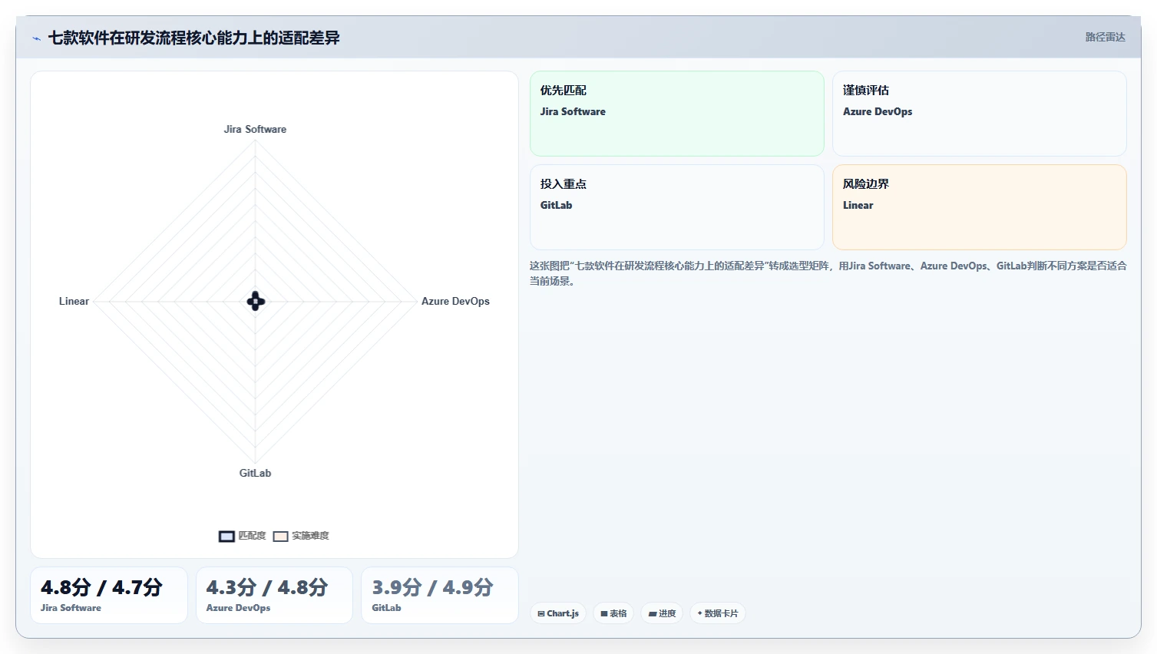Toggle the 匹配度 legend item
The width and height of the screenshot is (1157, 654).
pyautogui.click(x=243, y=536)
